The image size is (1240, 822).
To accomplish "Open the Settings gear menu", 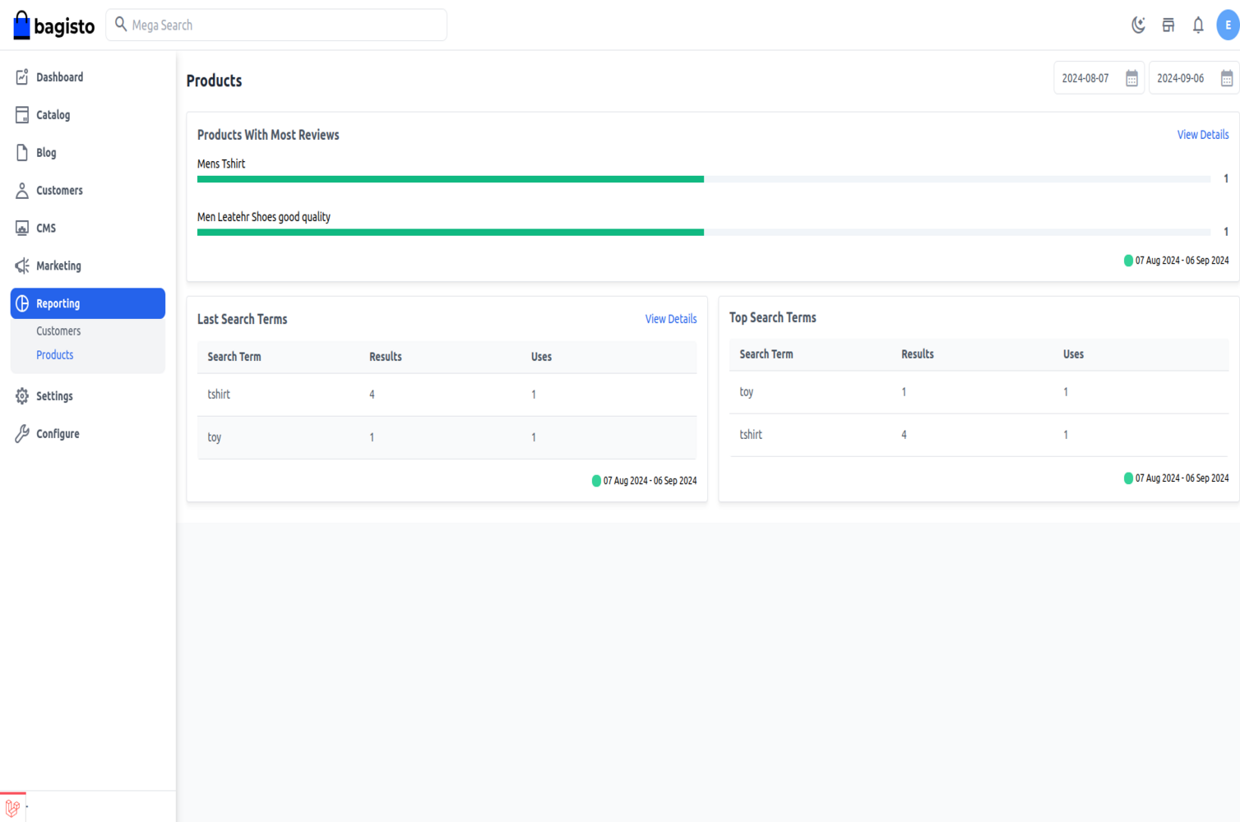I will 54,396.
